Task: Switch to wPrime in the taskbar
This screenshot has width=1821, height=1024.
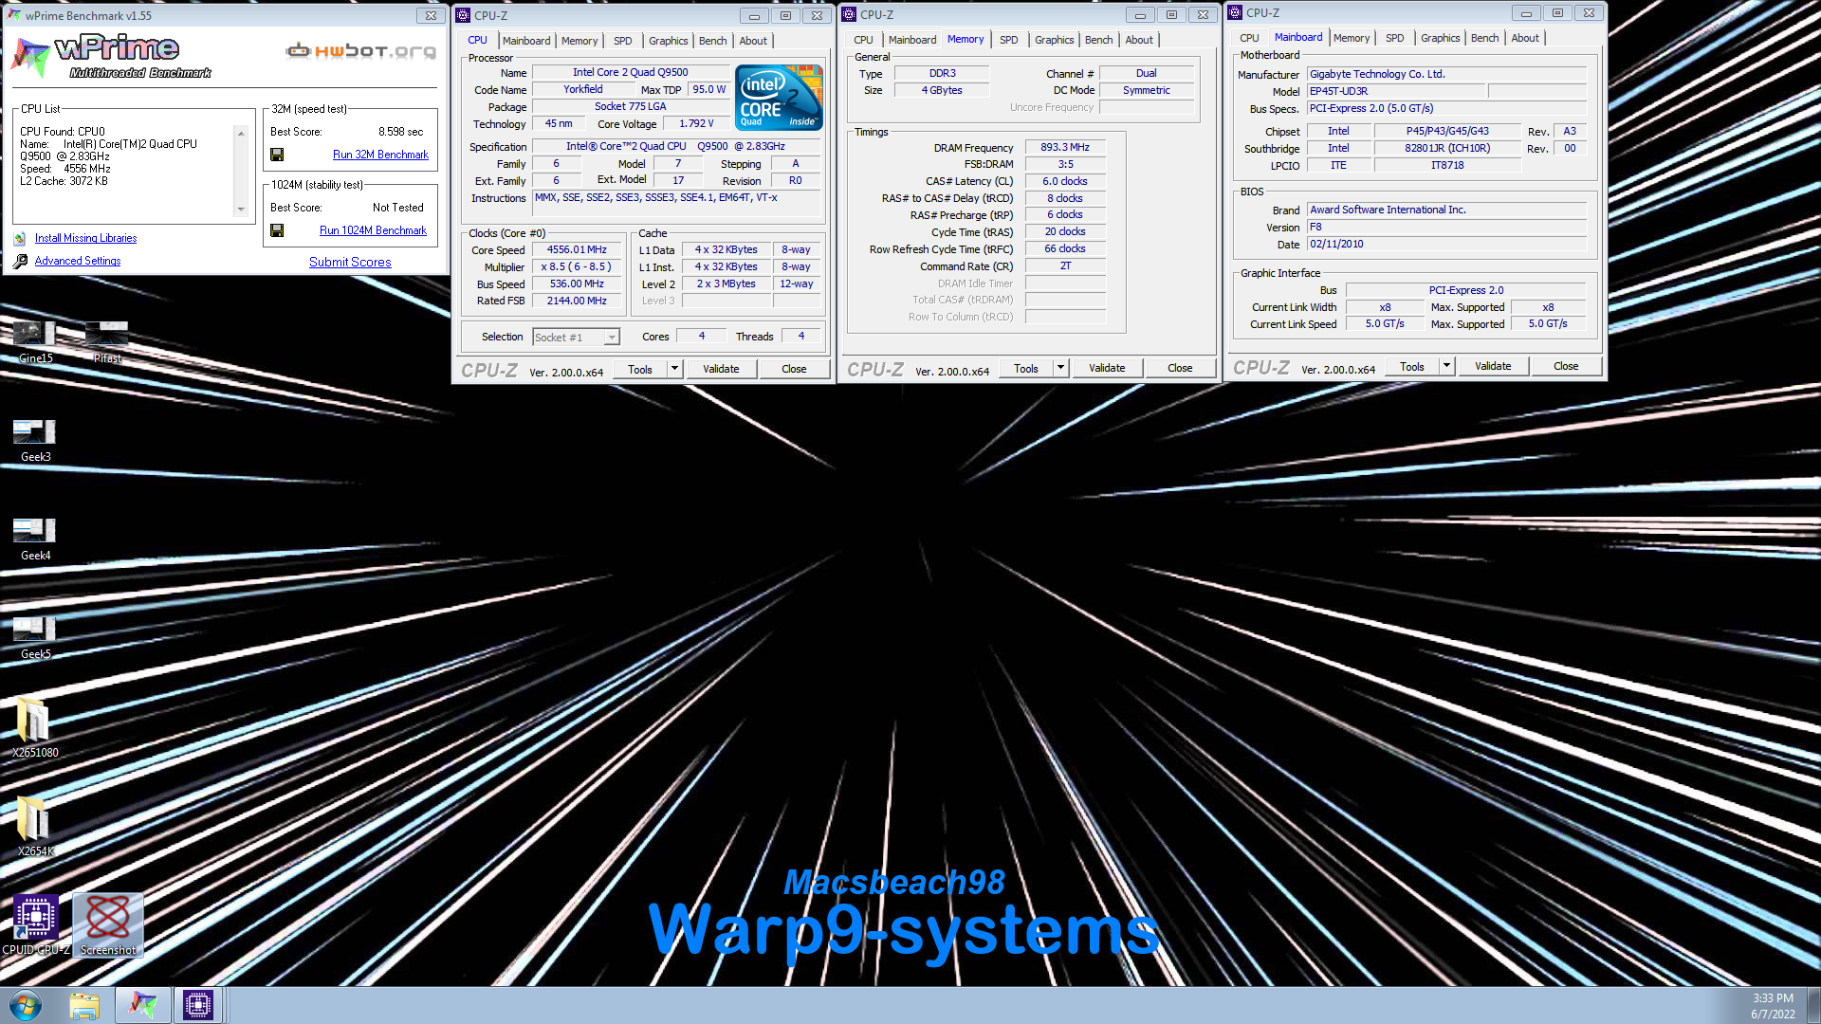Action: [143, 1005]
